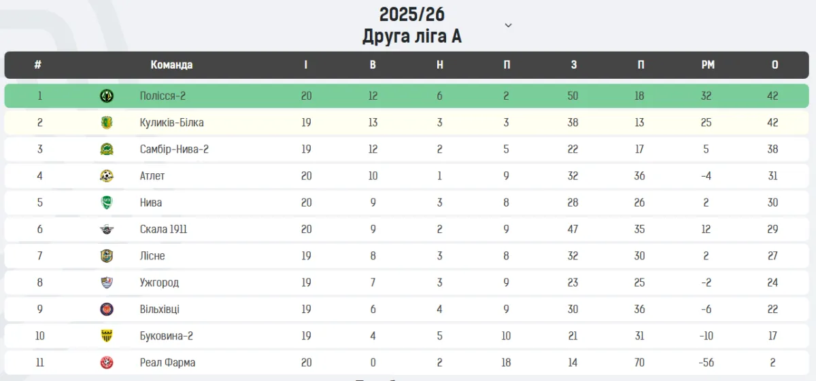Screen dimensions: 816x381
Task: Click the Куликів-Білка club crest icon
Action: pyautogui.click(x=107, y=122)
